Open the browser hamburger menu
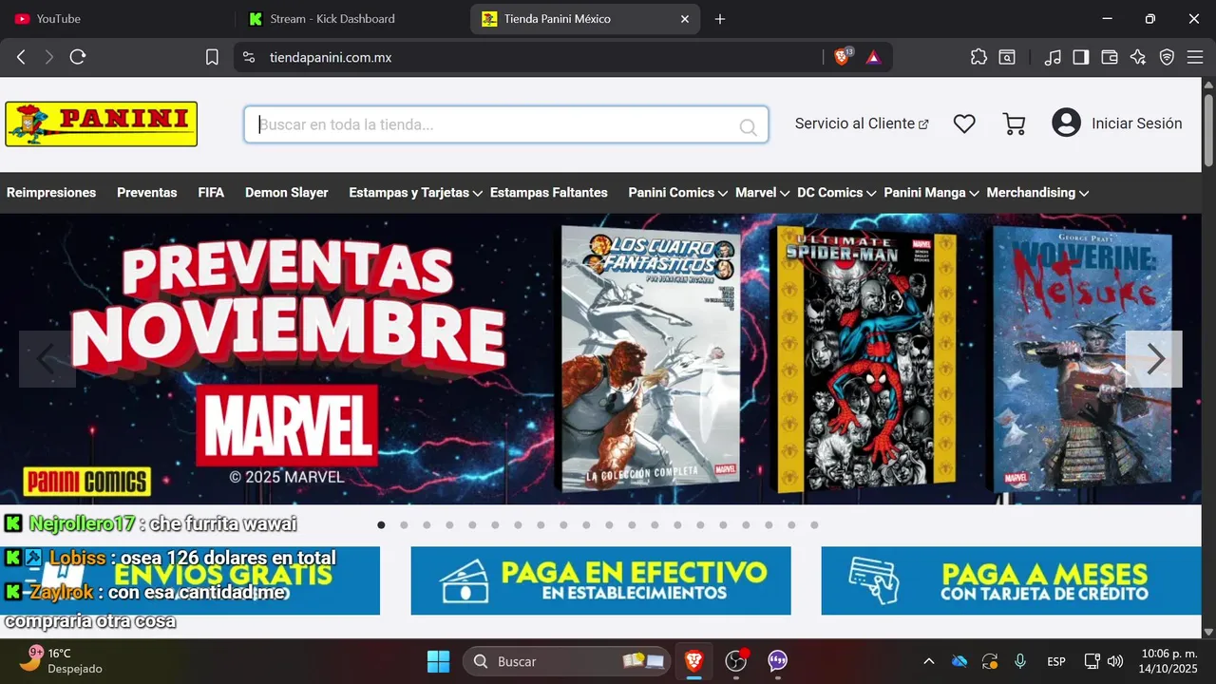This screenshot has width=1216, height=684. tap(1195, 57)
